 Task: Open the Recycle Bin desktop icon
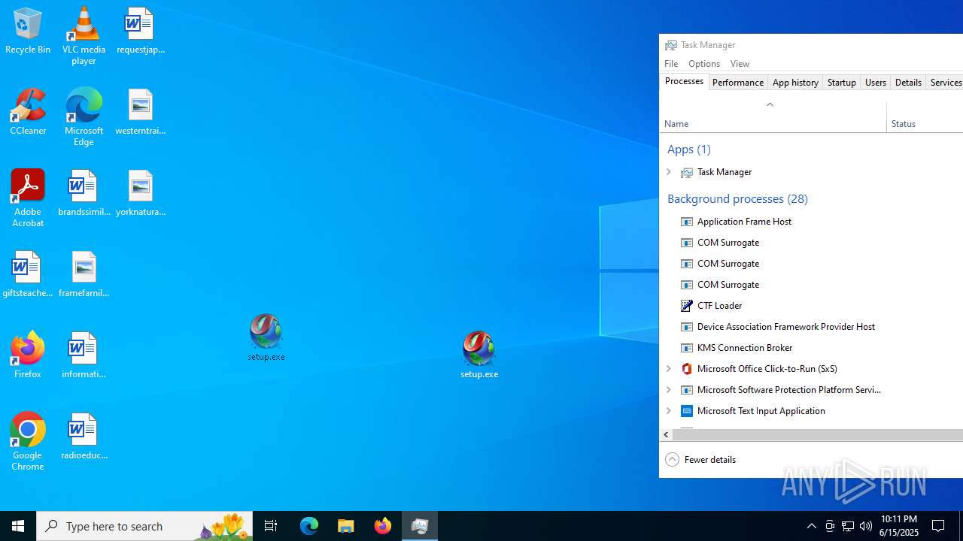(x=28, y=31)
